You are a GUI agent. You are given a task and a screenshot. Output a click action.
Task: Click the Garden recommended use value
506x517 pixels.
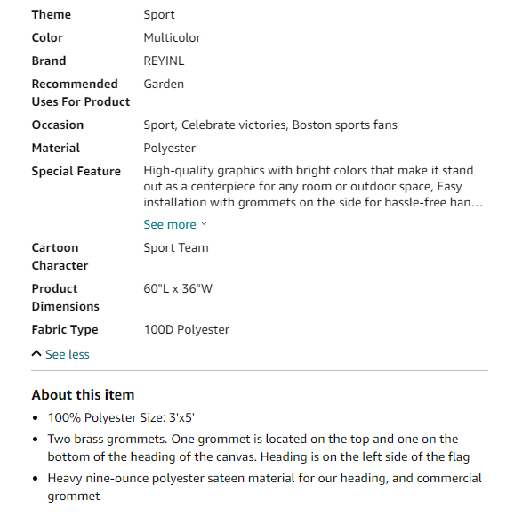tap(164, 84)
